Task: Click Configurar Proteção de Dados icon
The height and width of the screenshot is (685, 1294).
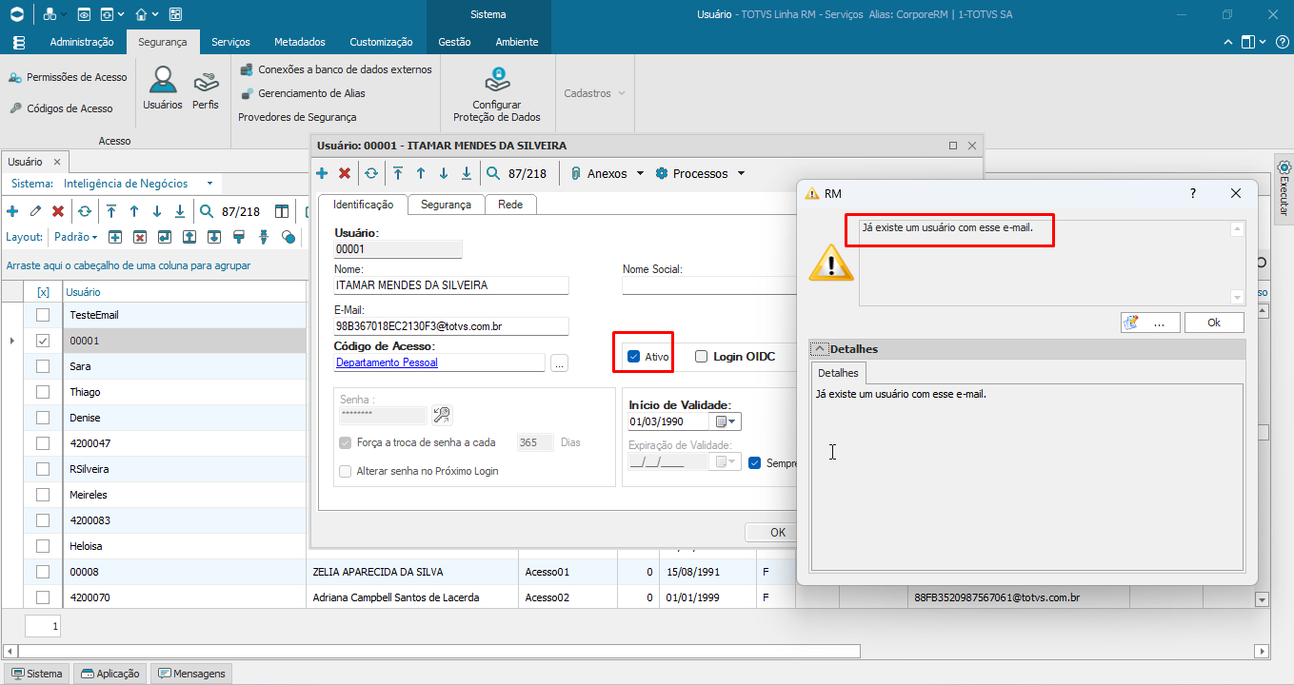Action: 497,94
